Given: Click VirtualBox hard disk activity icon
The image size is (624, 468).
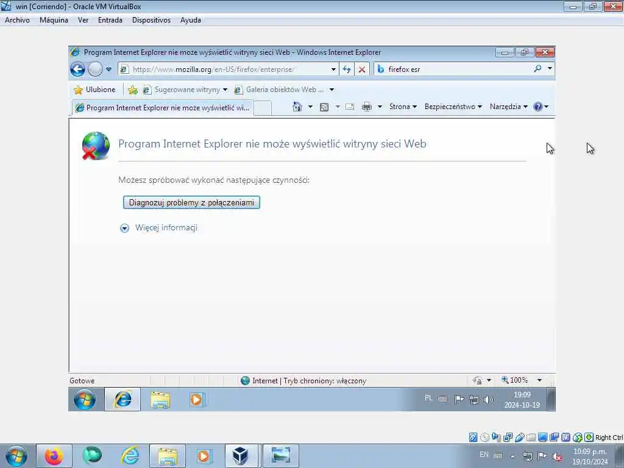Looking at the screenshot, I should (473, 438).
